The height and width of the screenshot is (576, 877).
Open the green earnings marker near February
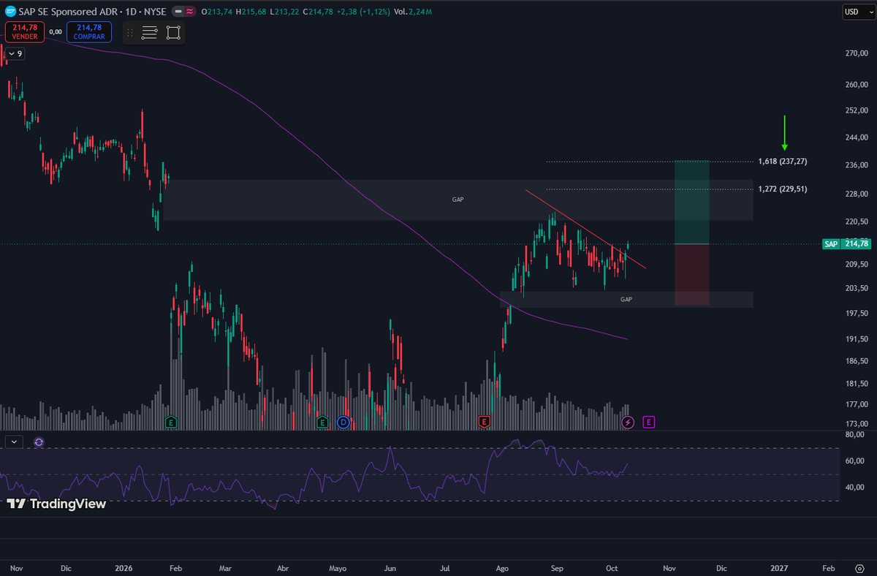coord(171,422)
